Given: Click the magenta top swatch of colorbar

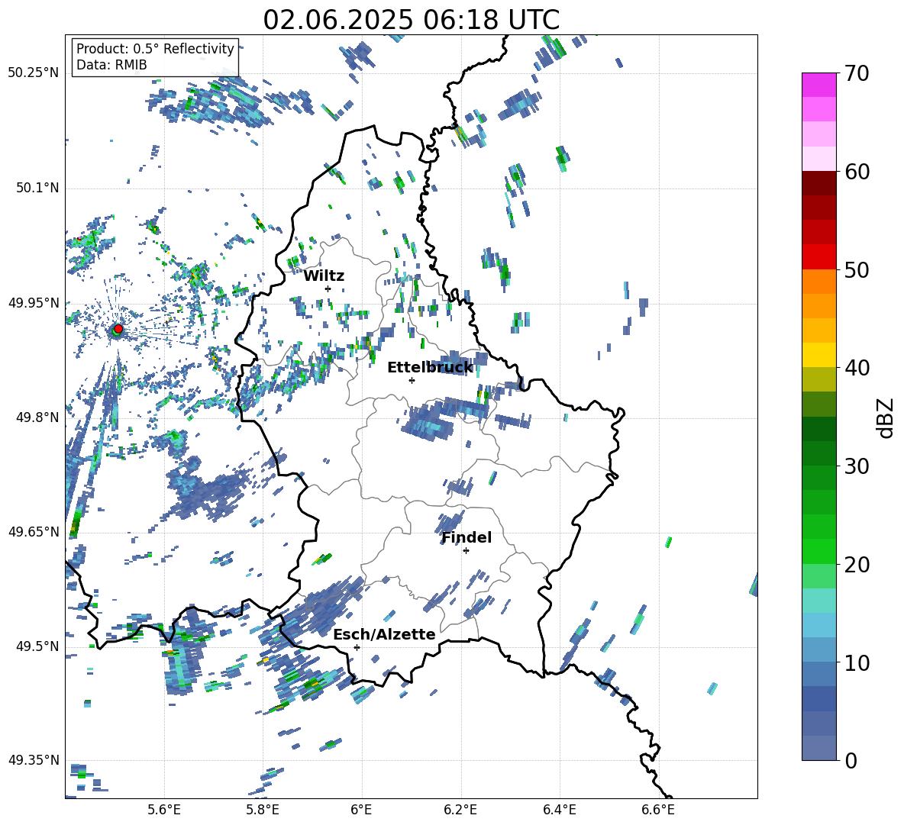Looking at the screenshot, I should 818,85.
